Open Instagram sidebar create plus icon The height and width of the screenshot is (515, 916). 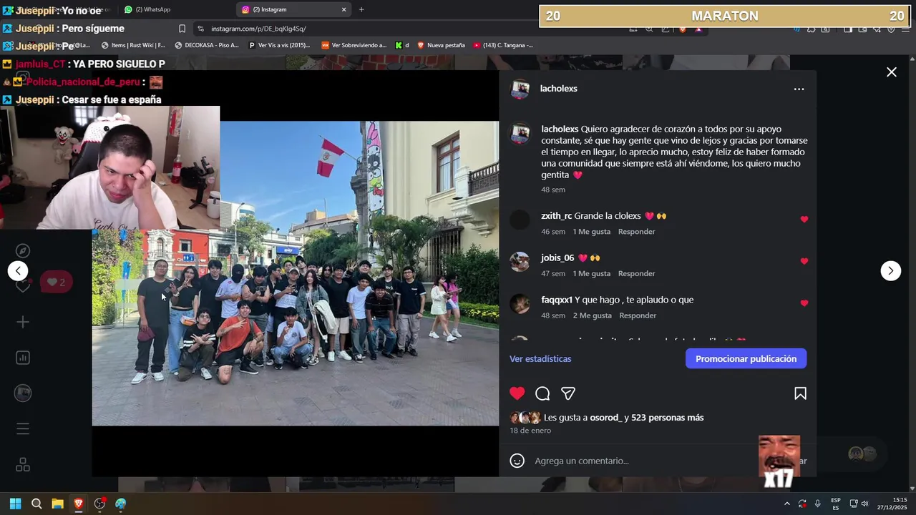tap(23, 322)
